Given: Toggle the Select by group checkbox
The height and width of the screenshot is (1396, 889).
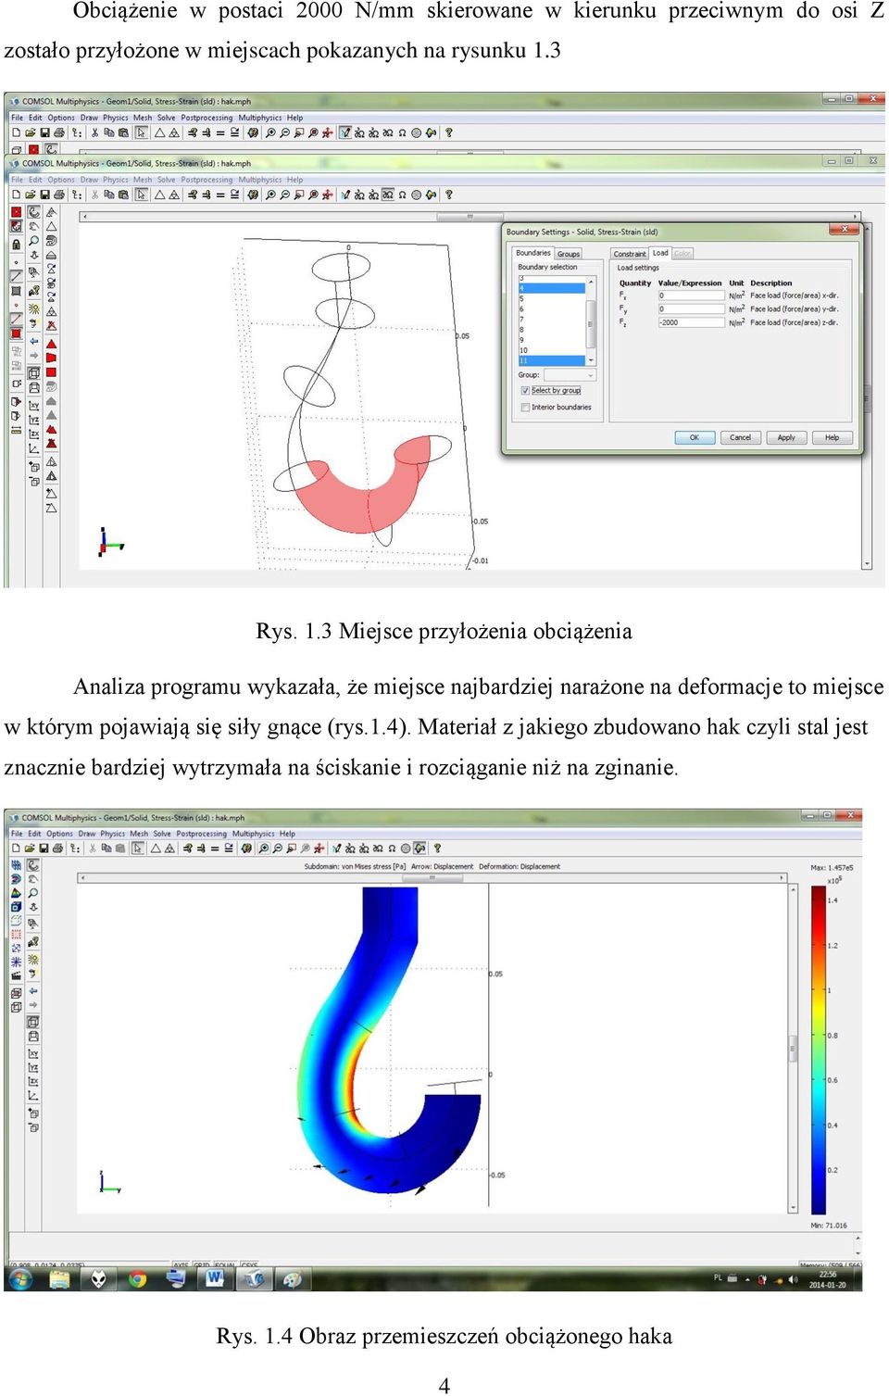Looking at the screenshot, I should point(525,391).
